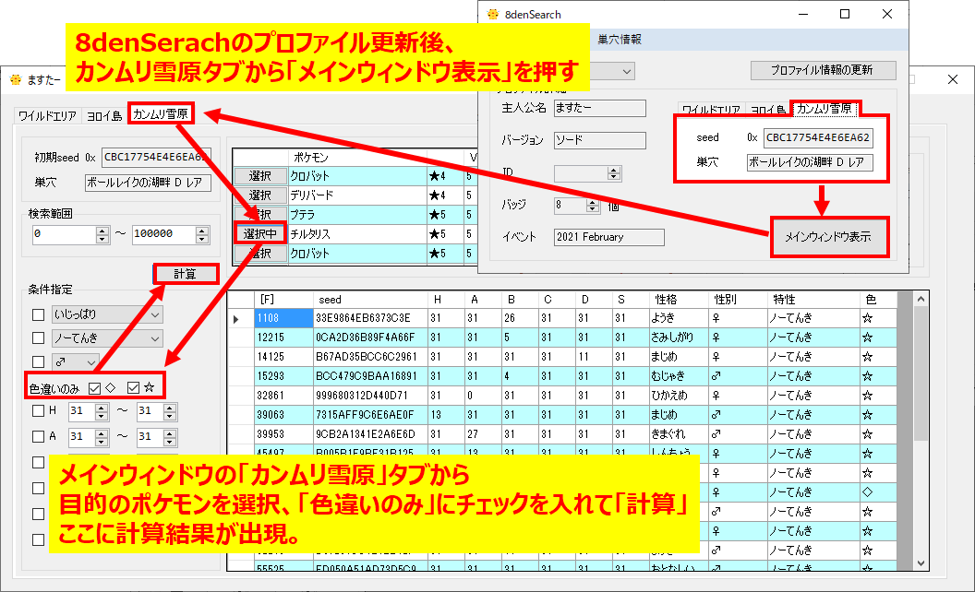
Task: Open ヨロイ島 tab in 8denSearch window
Action: (x=768, y=110)
